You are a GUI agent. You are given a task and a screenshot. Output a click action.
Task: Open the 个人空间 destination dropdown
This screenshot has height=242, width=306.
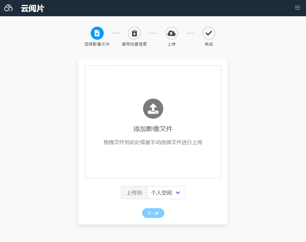pos(162,193)
